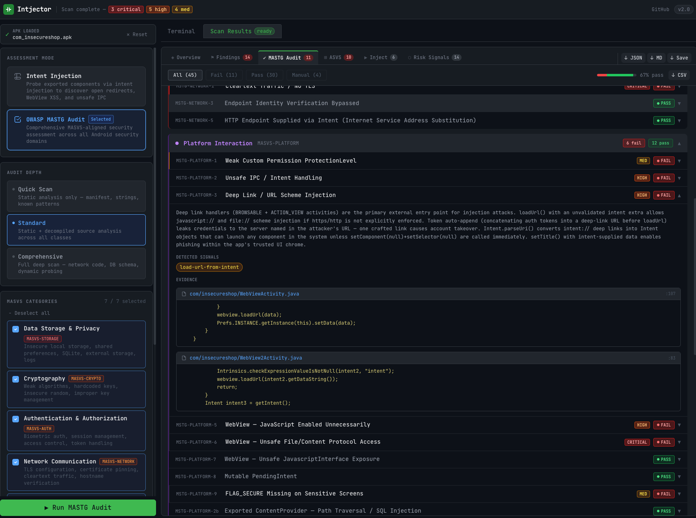Click the WebViewActivity.java file icon

coord(184,294)
